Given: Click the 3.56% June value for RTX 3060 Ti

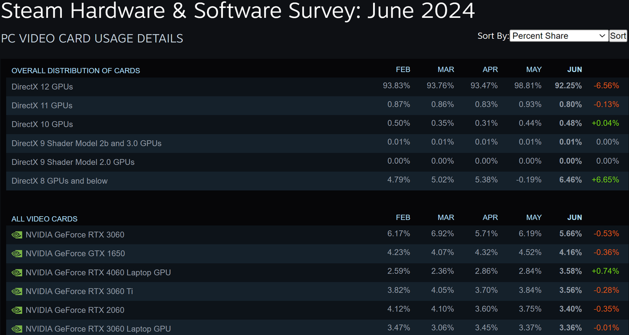Looking at the screenshot, I should click(x=570, y=291).
